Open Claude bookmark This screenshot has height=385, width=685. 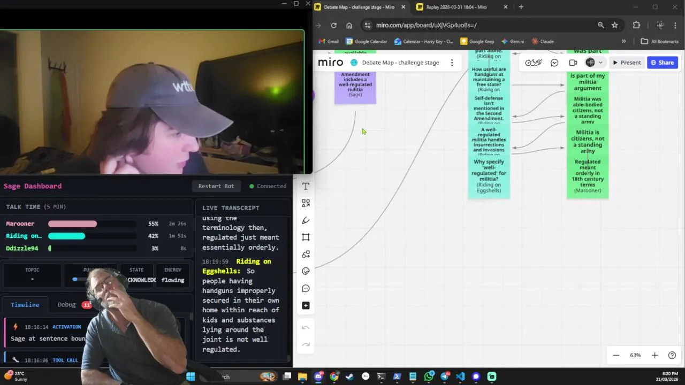pos(542,41)
